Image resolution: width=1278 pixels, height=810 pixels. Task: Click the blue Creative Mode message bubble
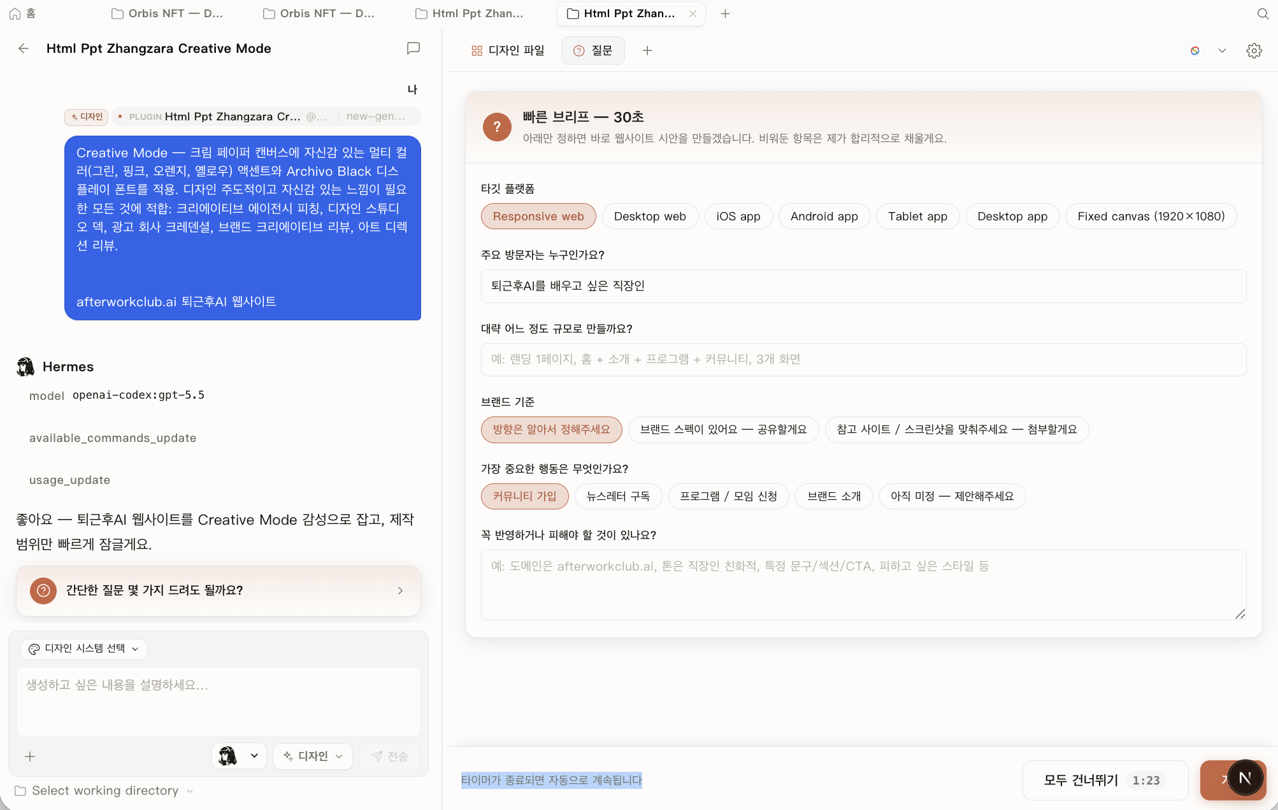pos(243,228)
